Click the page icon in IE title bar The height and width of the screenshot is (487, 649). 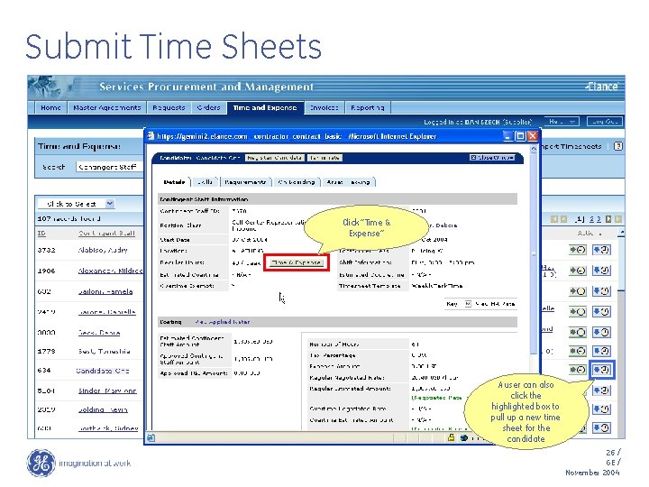coord(151,136)
